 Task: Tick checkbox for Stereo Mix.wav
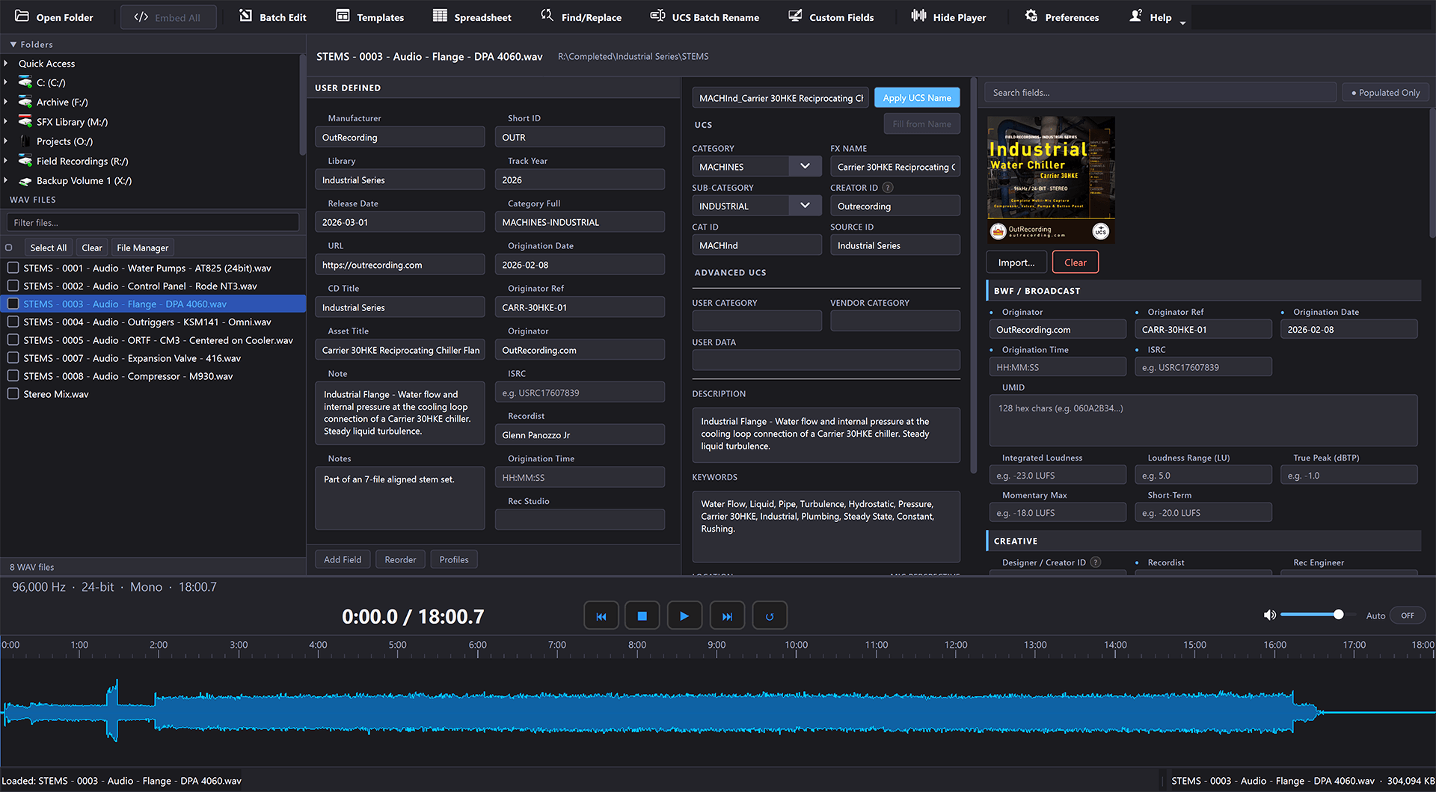click(13, 394)
